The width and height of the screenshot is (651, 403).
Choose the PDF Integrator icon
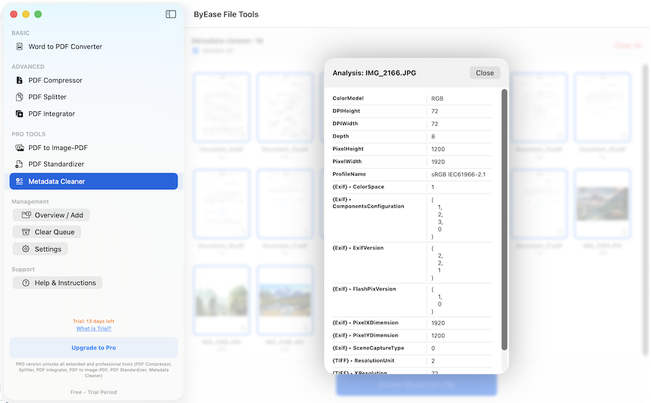point(19,113)
